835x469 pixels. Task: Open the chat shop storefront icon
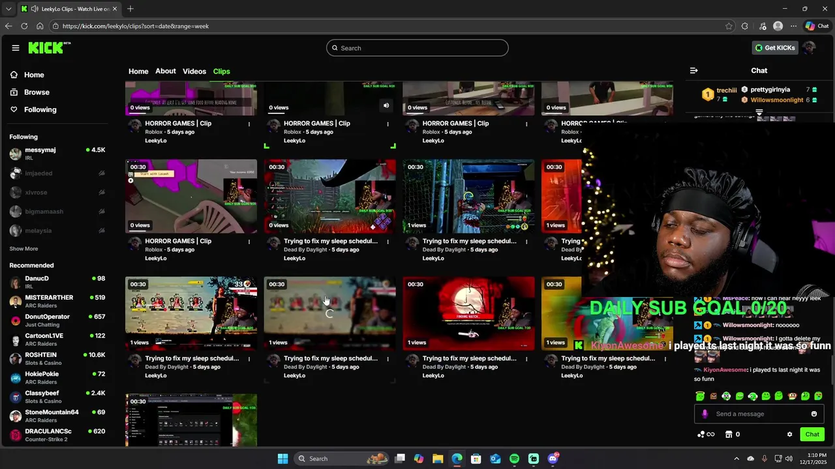coord(729,434)
